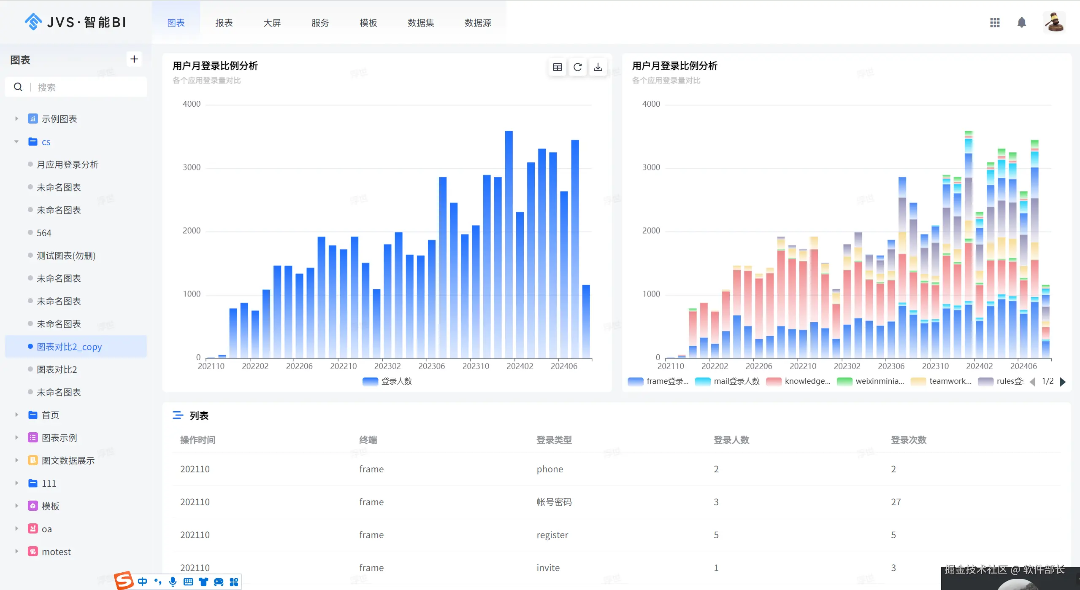Image resolution: width=1080 pixels, height=590 pixels.
Task: Download the first chart via download icon
Action: (598, 67)
